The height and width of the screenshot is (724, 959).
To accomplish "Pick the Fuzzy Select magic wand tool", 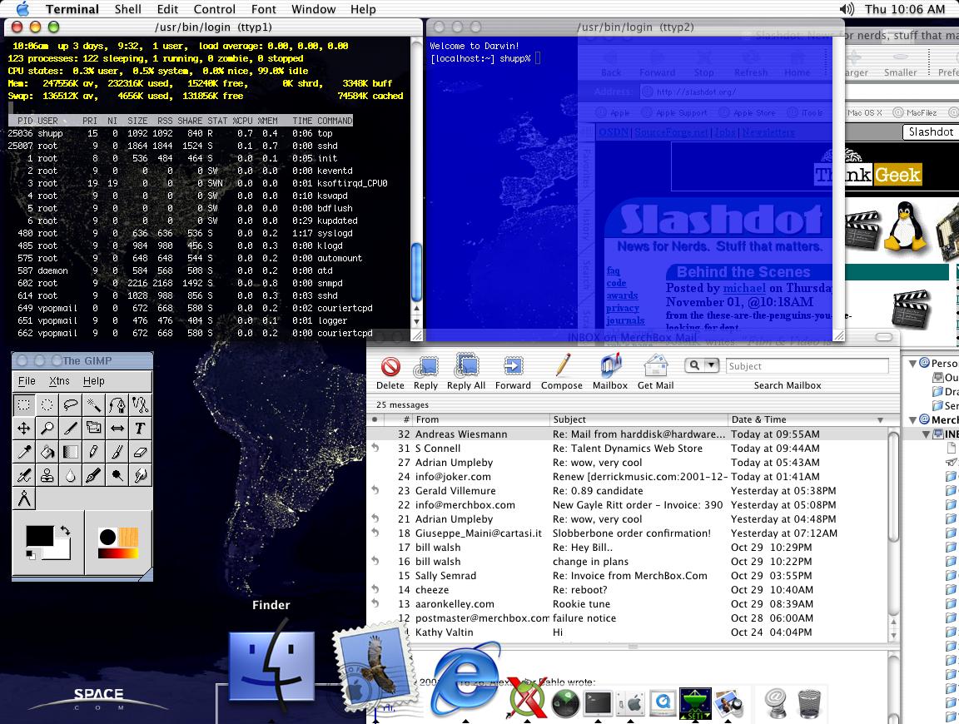I will click(93, 405).
